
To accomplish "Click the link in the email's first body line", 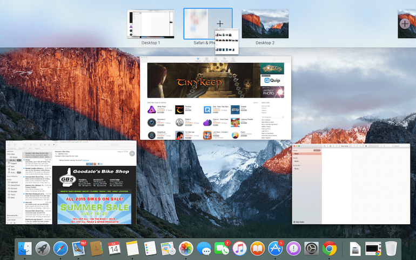I will tap(86, 160).
